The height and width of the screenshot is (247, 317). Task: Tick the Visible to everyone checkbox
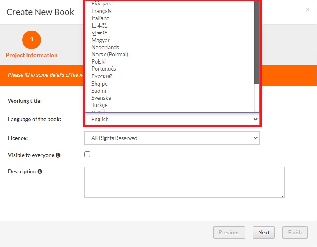(87, 154)
